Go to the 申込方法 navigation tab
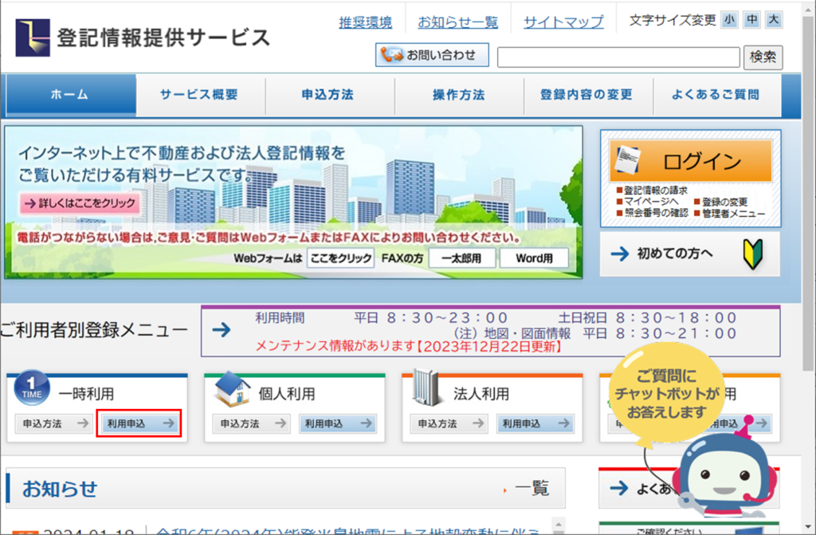Viewport: 816px width, 535px height. (328, 95)
